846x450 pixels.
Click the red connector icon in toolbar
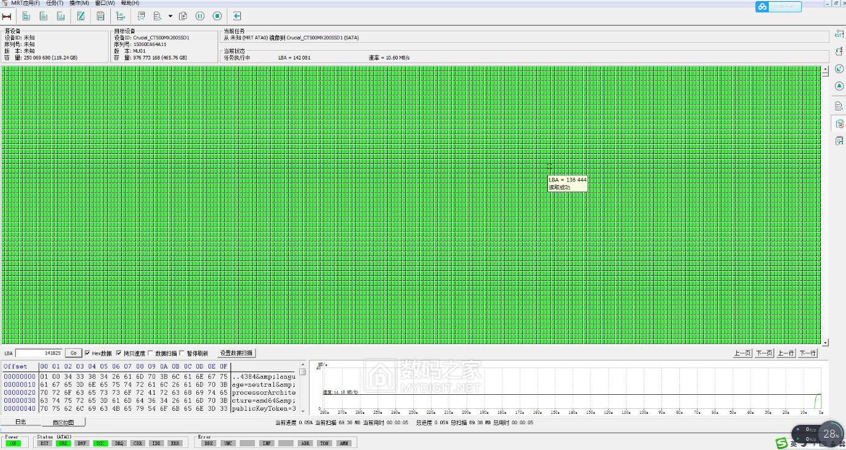pyautogui.click(x=7, y=16)
